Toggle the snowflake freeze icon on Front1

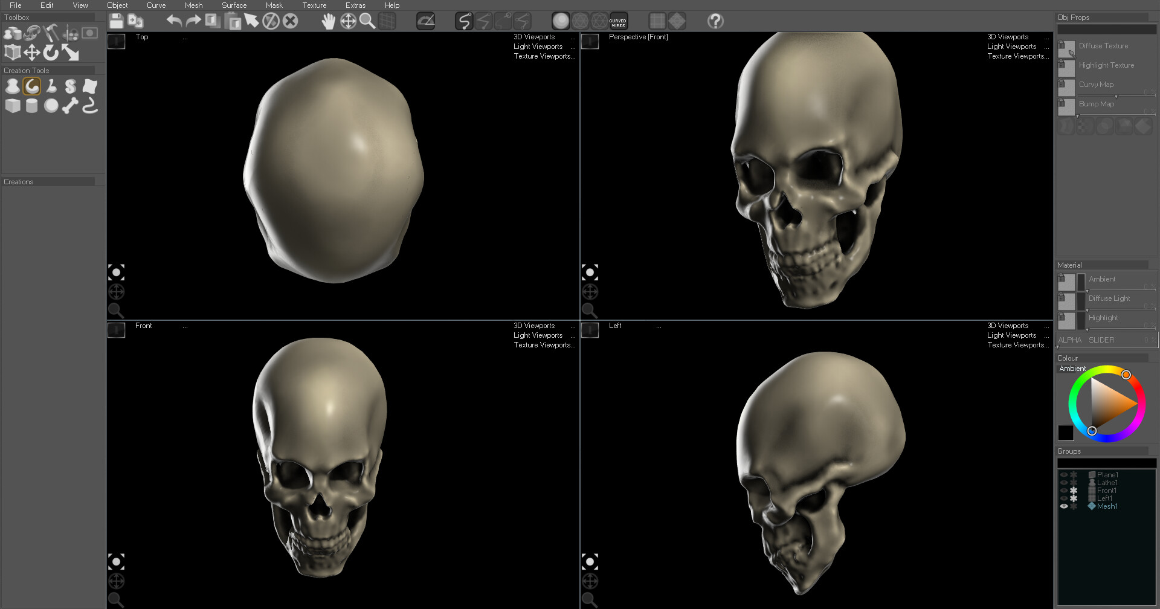pos(1074,490)
